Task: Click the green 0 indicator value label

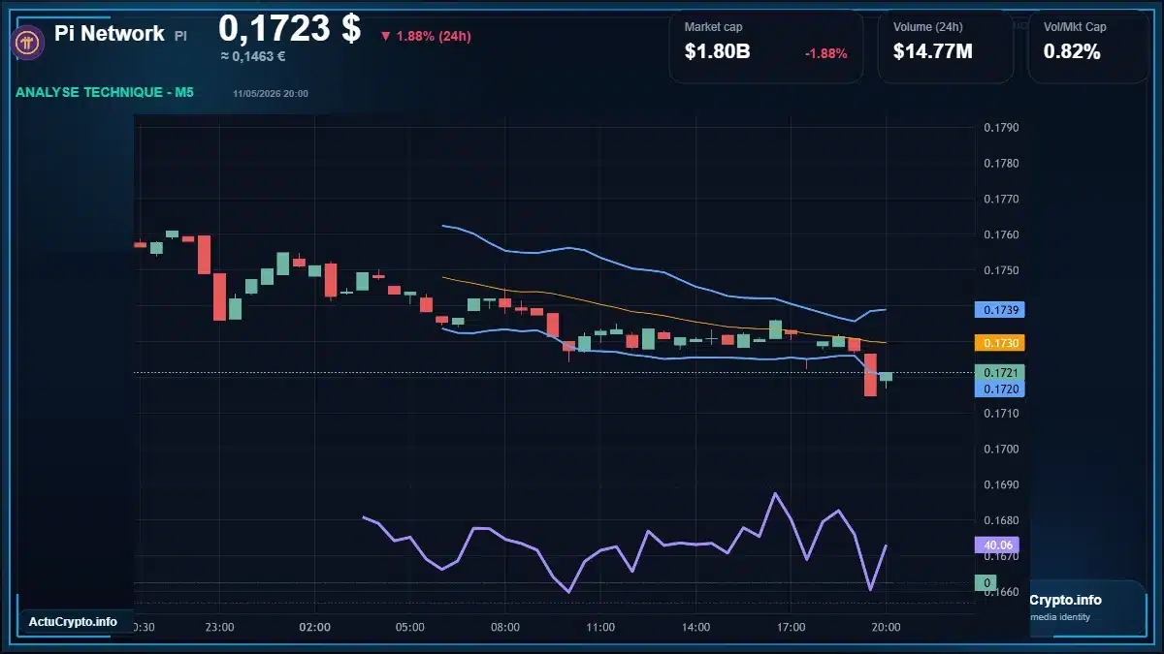Action: click(987, 583)
